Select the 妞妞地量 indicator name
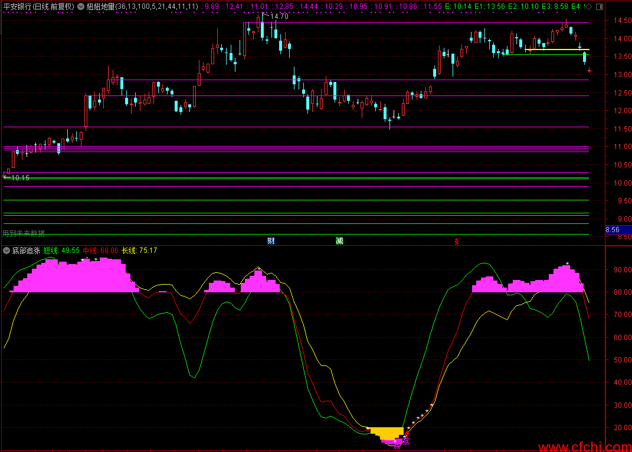This screenshot has width=632, height=452. 100,6
